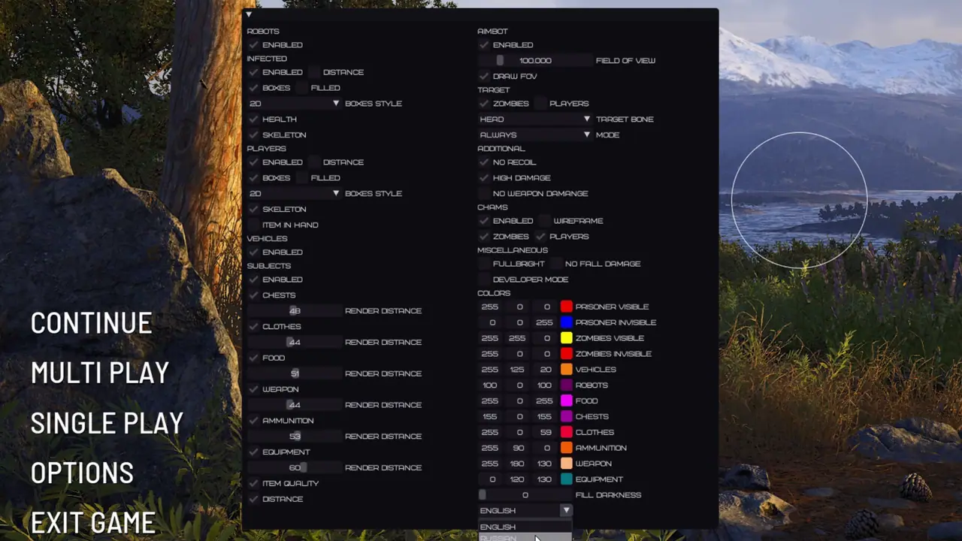Open the Robots color swatch

click(567, 385)
